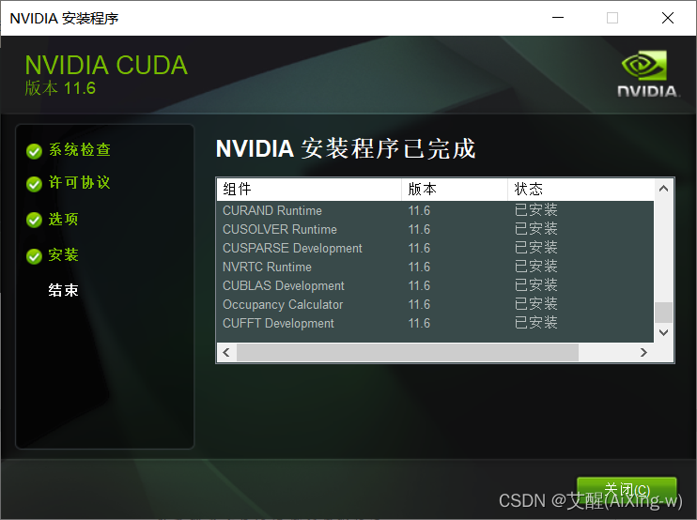Screen dimensions: 697x520
Task: Select the CUSPARSE Development row
Action: (435, 248)
